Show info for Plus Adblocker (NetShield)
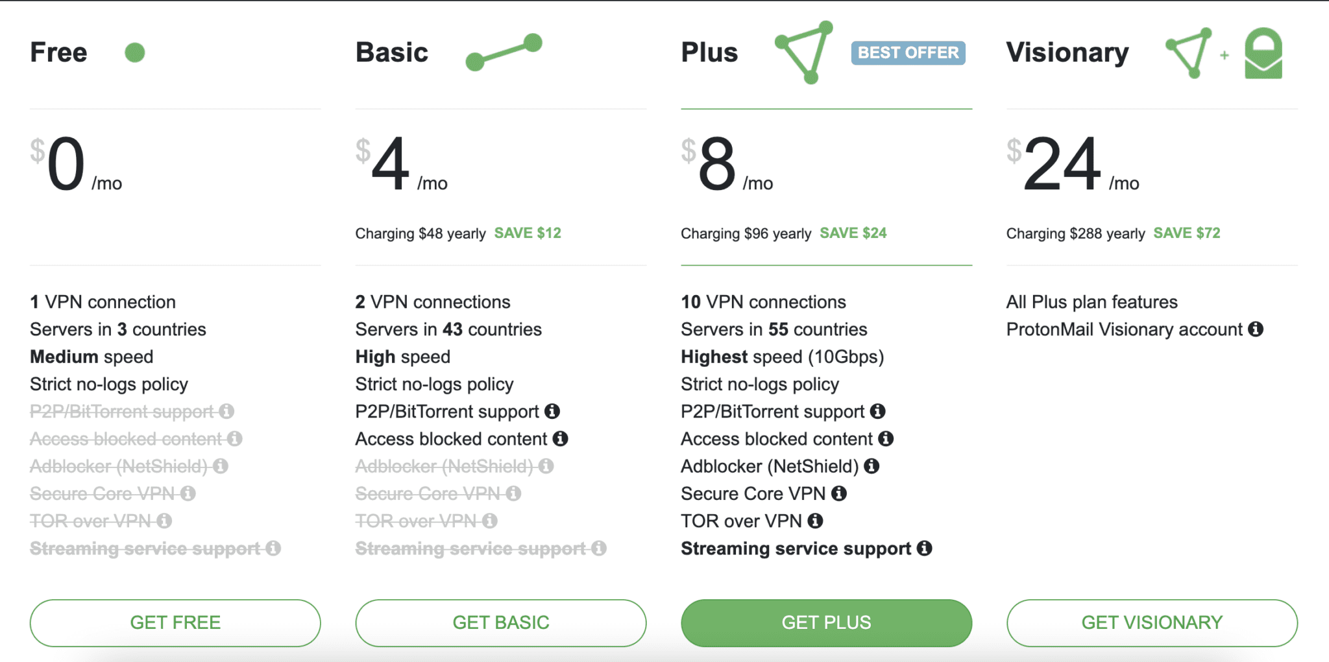The width and height of the screenshot is (1329, 662). 872,466
